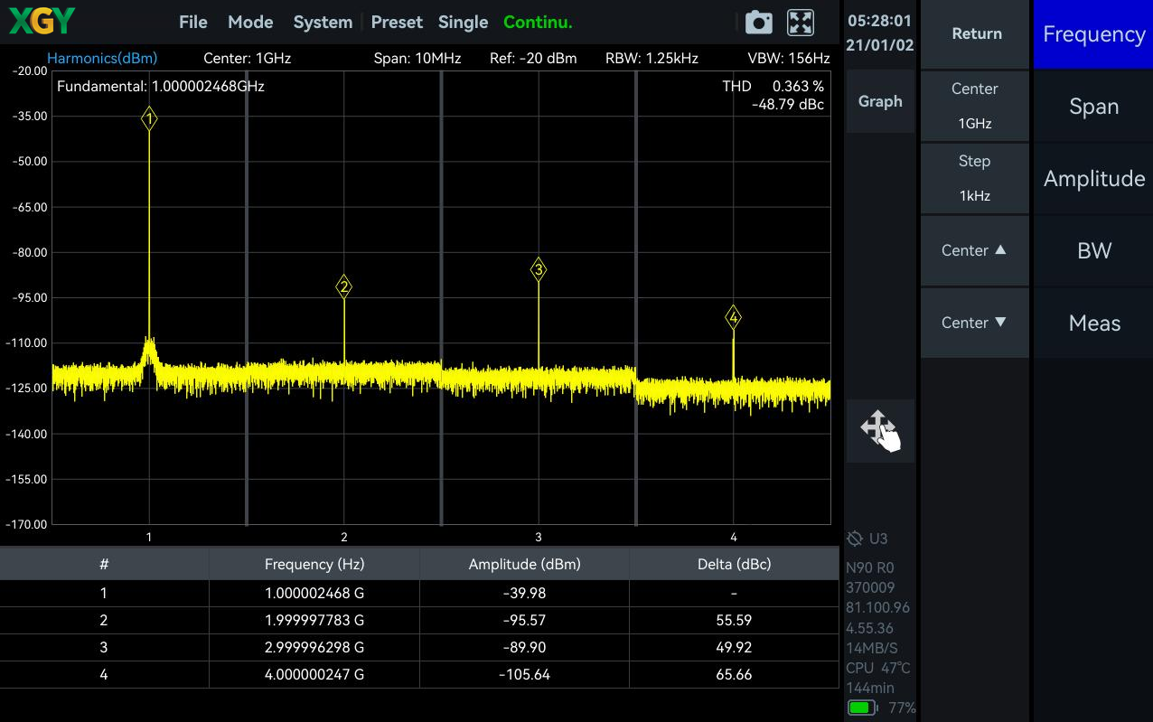Image resolution: width=1153 pixels, height=722 pixels.
Task: Click the Preset button
Action: [397, 23]
